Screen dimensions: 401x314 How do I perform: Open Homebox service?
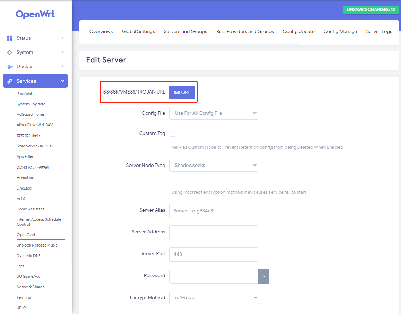[25, 178]
